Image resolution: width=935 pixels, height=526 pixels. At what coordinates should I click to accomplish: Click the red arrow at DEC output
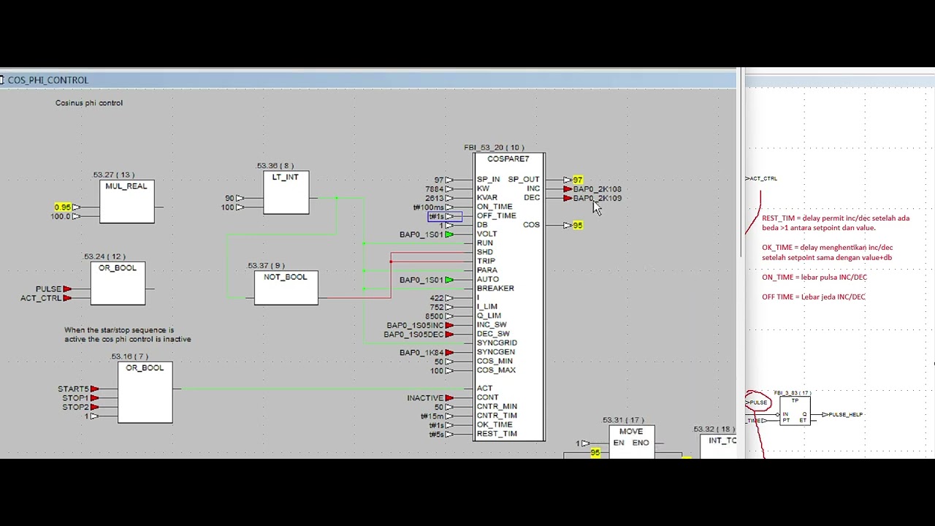point(568,198)
